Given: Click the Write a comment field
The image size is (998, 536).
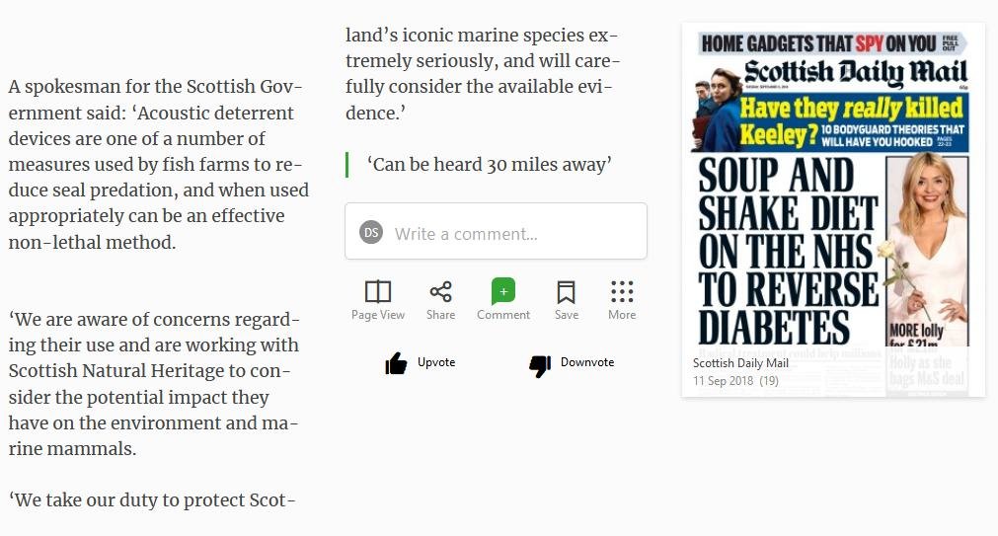Looking at the screenshot, I should 496,231.
